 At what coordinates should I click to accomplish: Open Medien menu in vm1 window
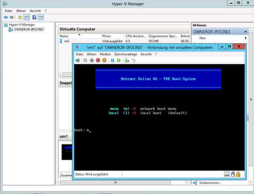[x=105, y=54]
